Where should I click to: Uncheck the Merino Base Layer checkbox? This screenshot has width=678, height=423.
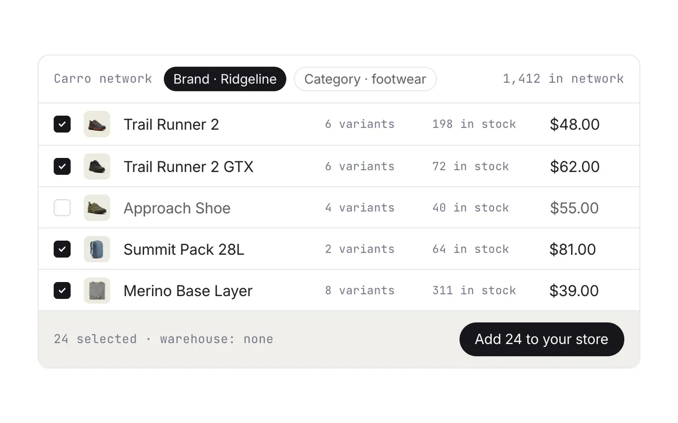(x=62, y=290)
